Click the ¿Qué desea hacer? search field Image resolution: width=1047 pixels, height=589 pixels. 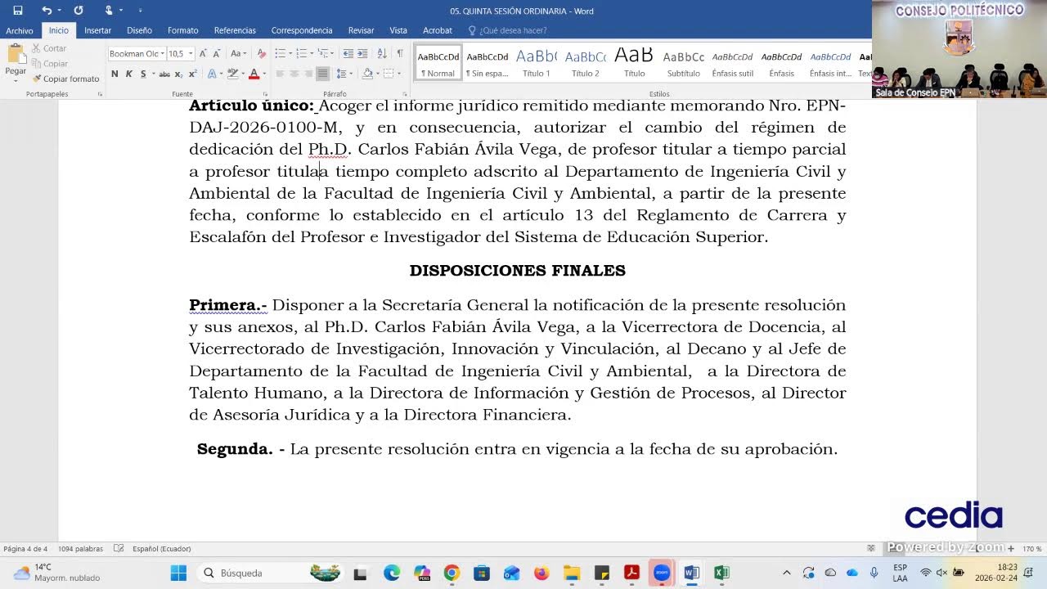coord(507,30)
